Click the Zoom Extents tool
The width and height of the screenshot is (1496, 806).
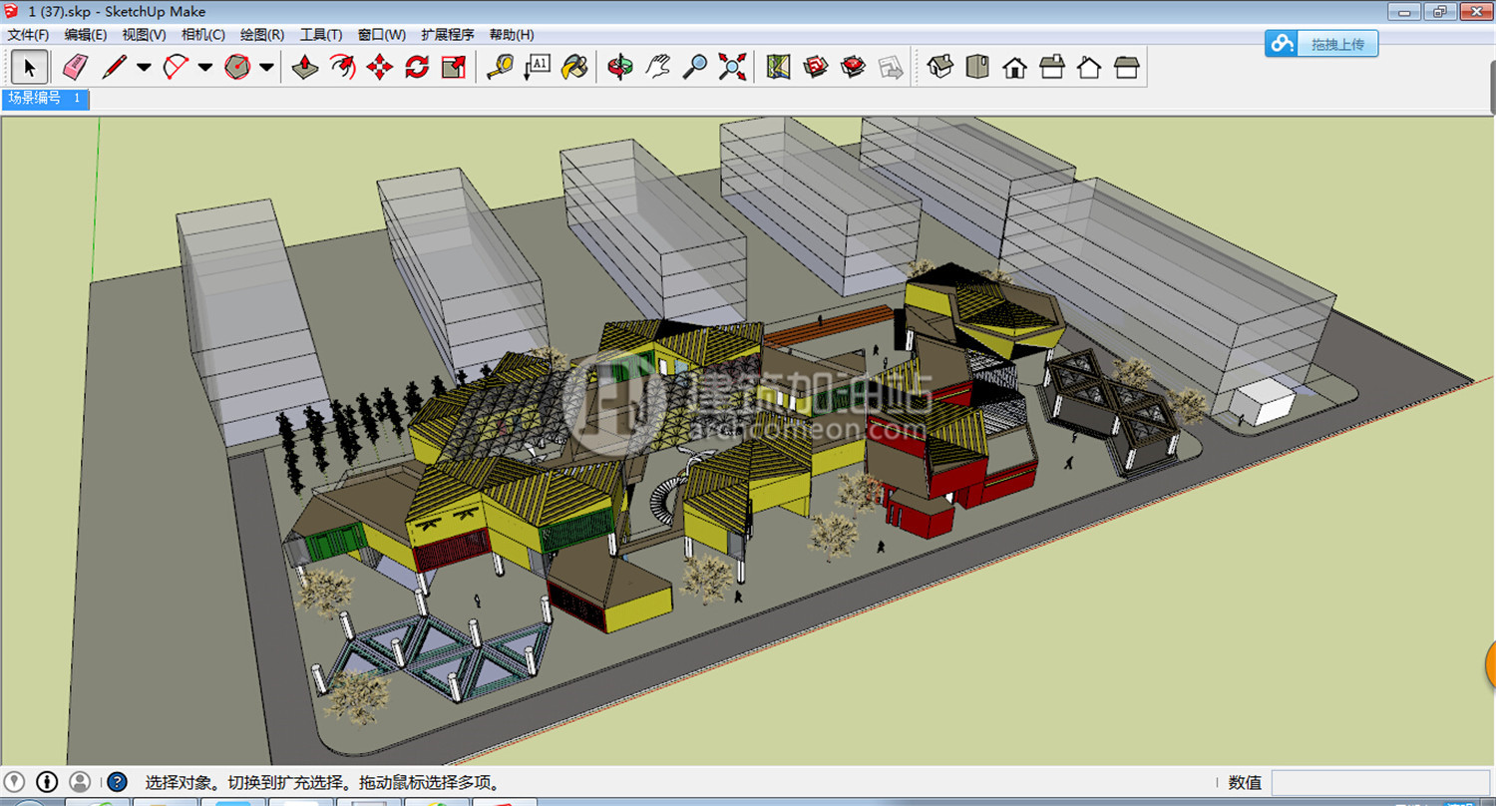coord(732,67)
